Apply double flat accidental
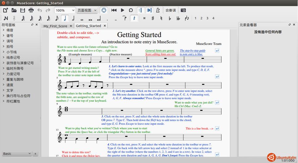The width and height of the screenshot is (298, 163). 178,18
